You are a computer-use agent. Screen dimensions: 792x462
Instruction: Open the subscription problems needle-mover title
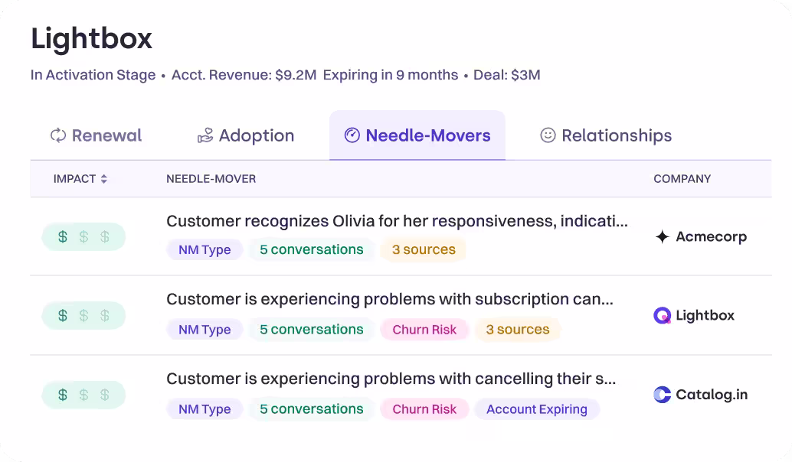(x=389, y=299)
